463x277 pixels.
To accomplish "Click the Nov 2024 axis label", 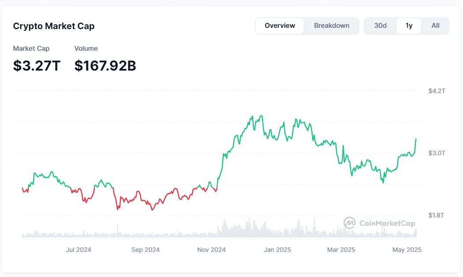I will point(211,250).
